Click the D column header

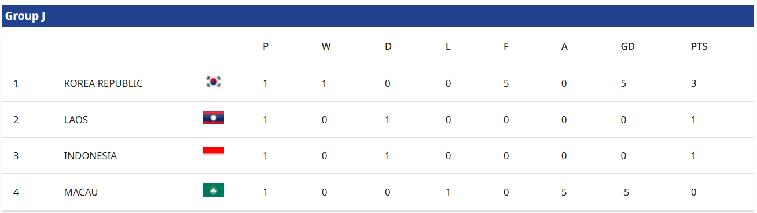388,47
